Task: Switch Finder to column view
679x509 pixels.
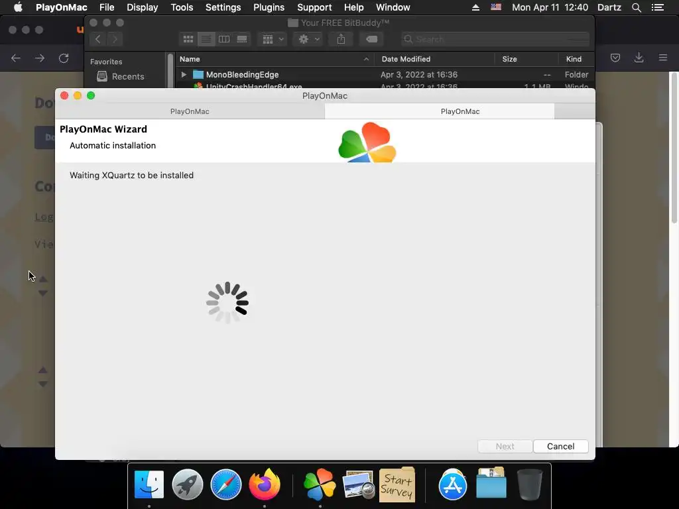Action: point(224,39)
